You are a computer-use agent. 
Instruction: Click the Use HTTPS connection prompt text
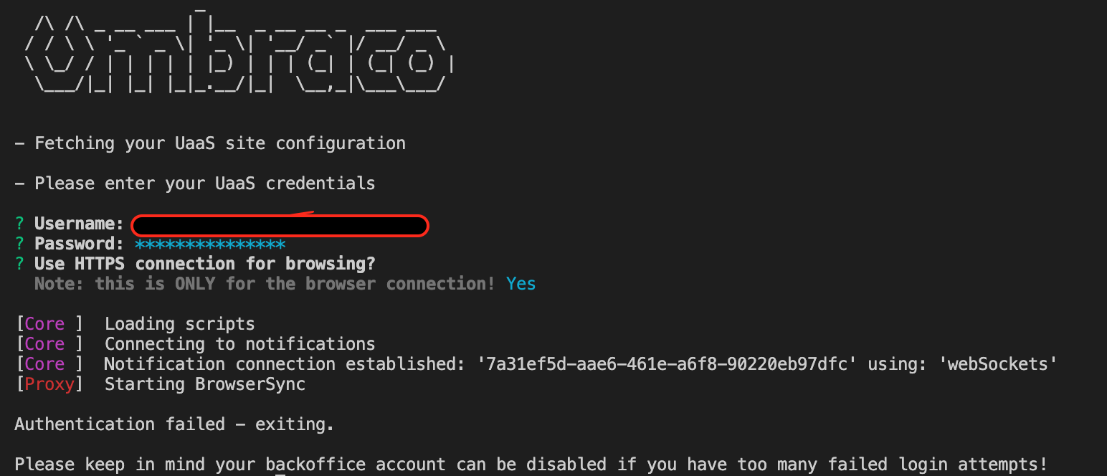pos(205,265)
